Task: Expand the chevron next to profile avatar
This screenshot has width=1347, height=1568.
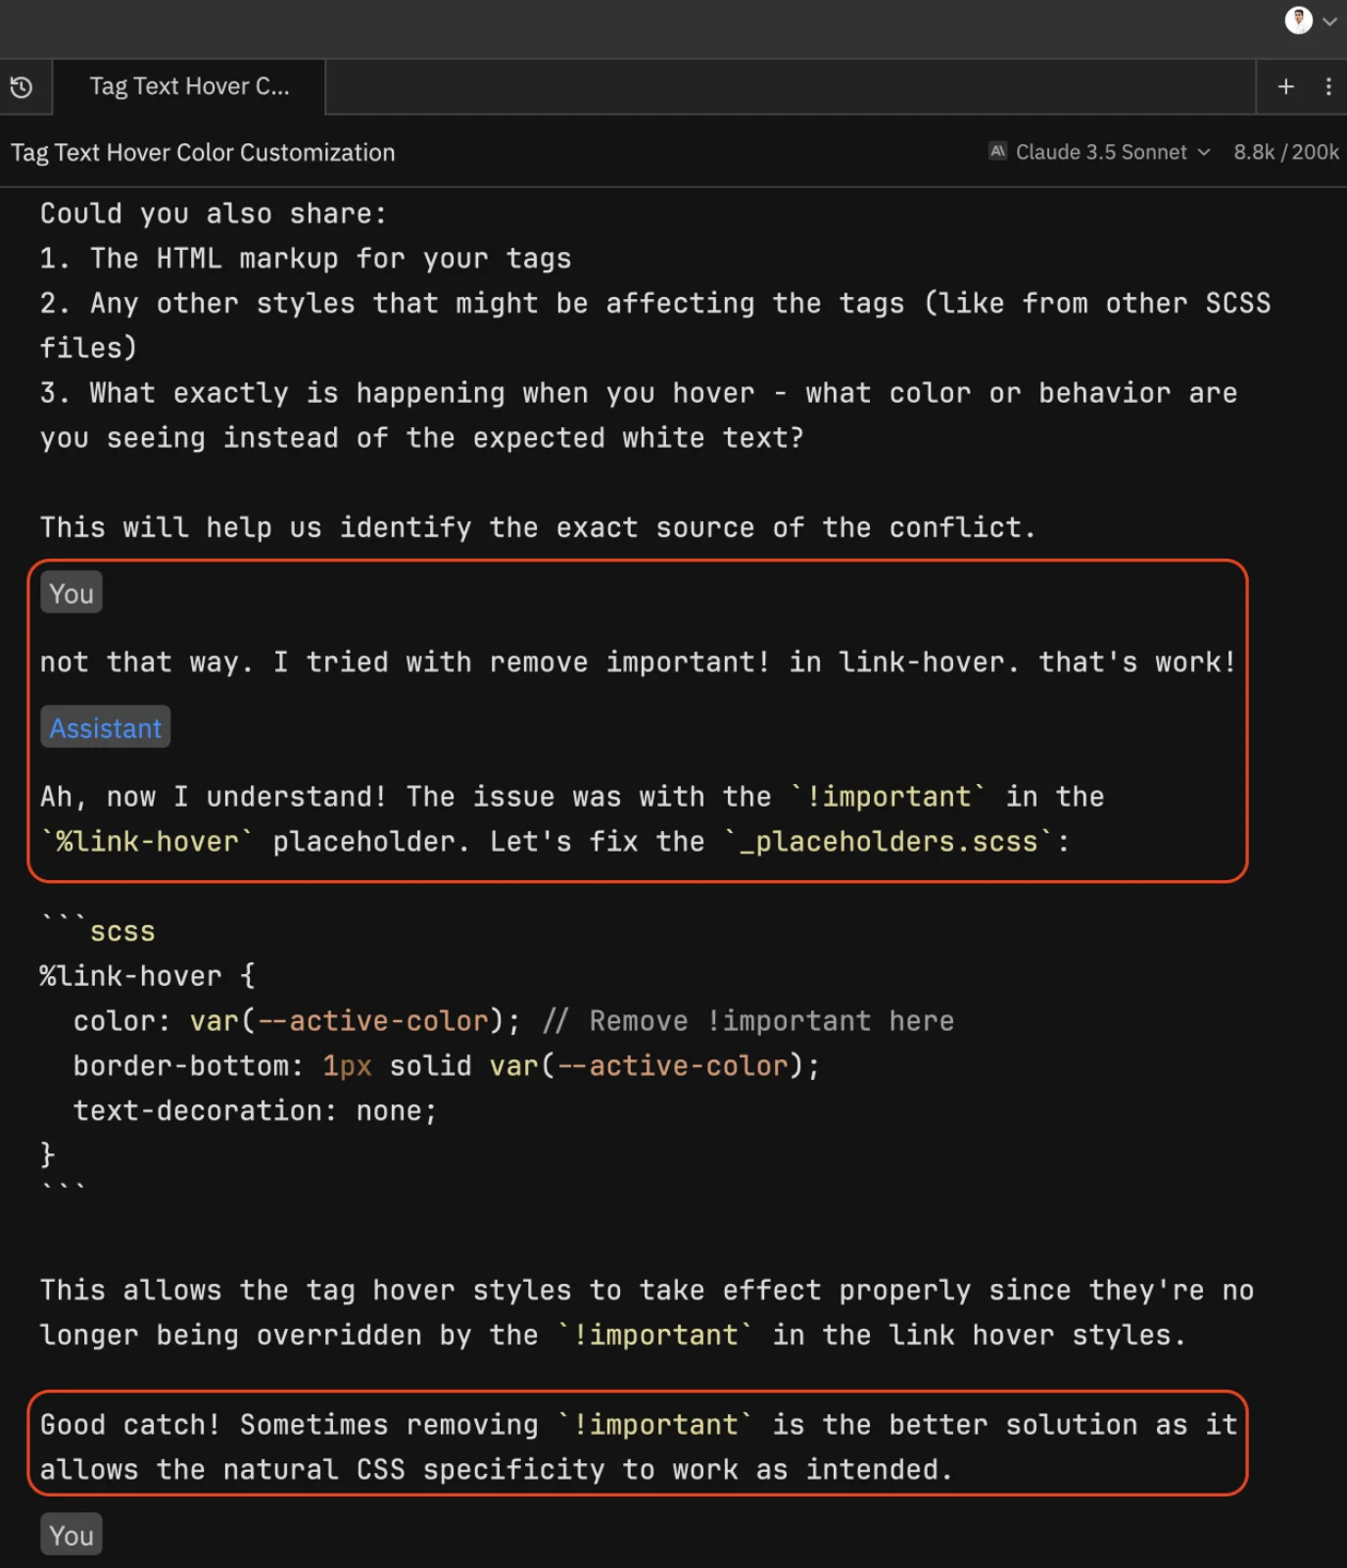Action: (1329, 22)
